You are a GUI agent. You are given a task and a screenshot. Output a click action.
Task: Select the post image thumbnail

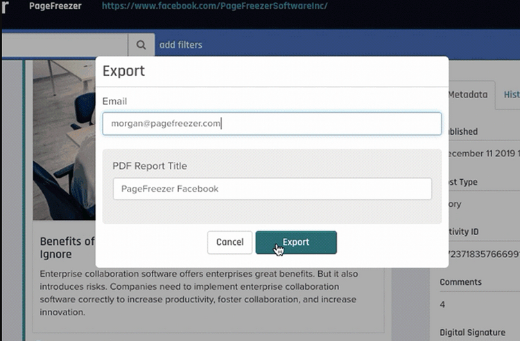64,140
